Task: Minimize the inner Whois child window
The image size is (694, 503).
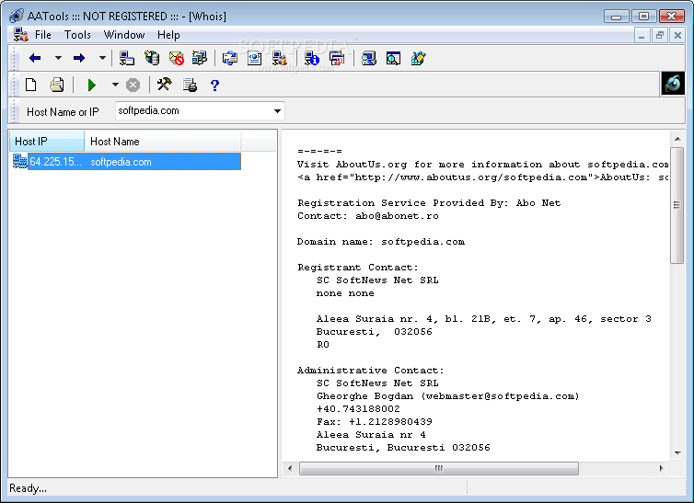Action: click(642, 35)
